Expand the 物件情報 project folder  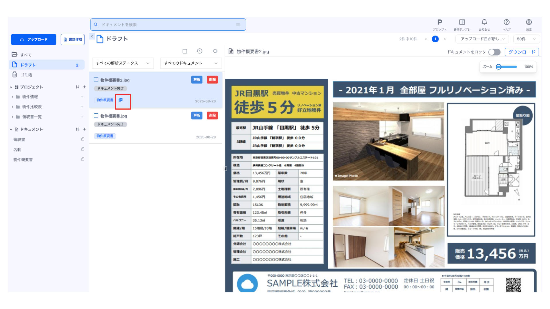(x=12, y=97)
